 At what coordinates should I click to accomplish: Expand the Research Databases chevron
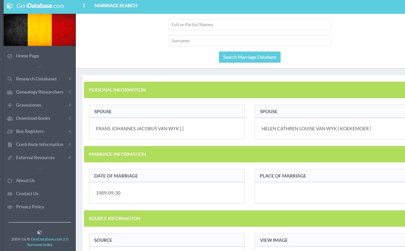tap(70, 79)
